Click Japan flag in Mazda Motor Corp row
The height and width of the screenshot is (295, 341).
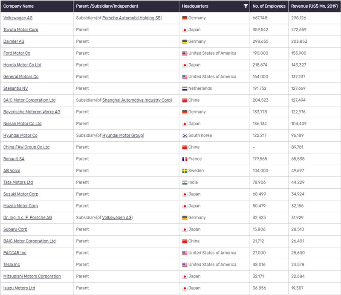tap(185, 206)
